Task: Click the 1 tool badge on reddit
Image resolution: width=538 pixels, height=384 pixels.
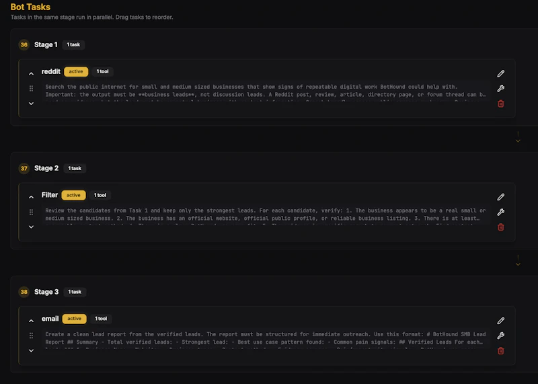Action: (103, 71)
